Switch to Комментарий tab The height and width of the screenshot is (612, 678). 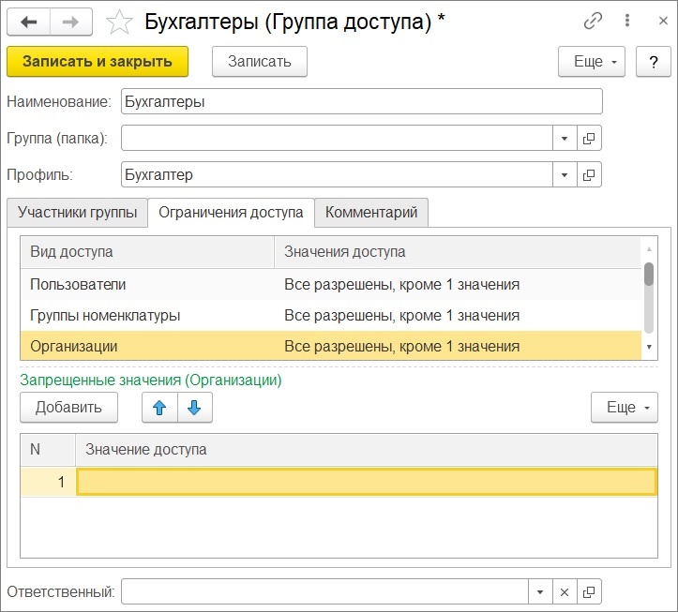(x=371, y=212)
